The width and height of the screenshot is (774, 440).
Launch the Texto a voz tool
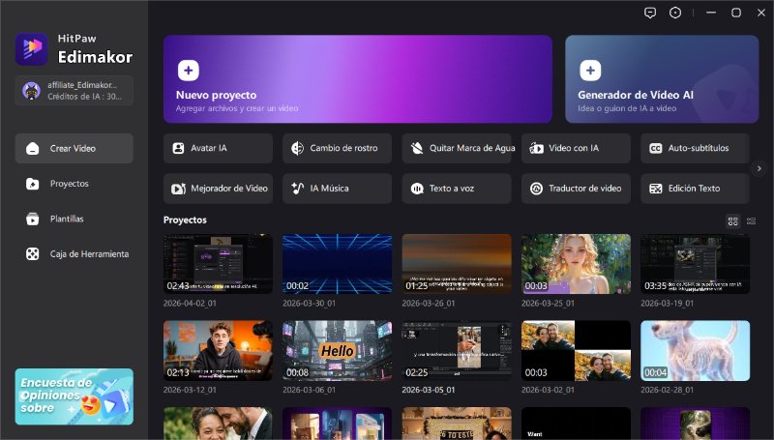(x=457, y=188)
